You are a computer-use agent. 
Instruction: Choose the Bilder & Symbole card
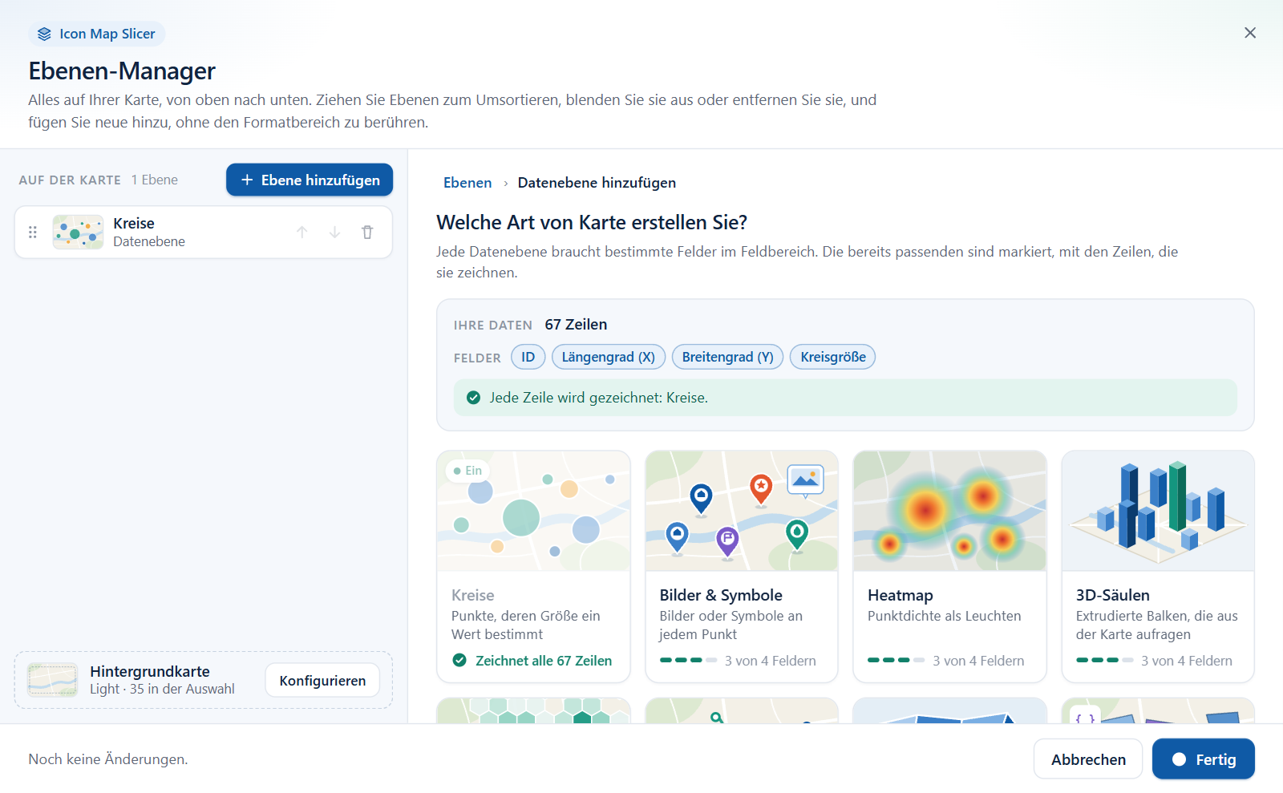(742, 566)
